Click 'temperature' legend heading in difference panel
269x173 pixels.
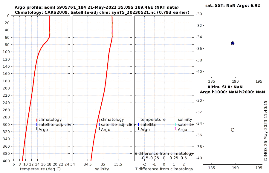153,120
